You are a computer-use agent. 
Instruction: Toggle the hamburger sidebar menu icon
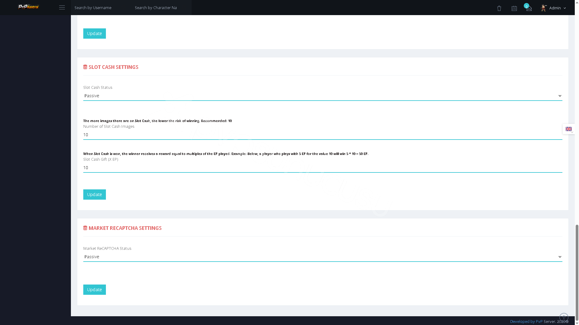62,8
